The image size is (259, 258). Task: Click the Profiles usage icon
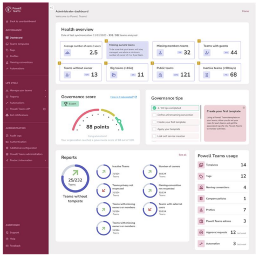[201, 210]
